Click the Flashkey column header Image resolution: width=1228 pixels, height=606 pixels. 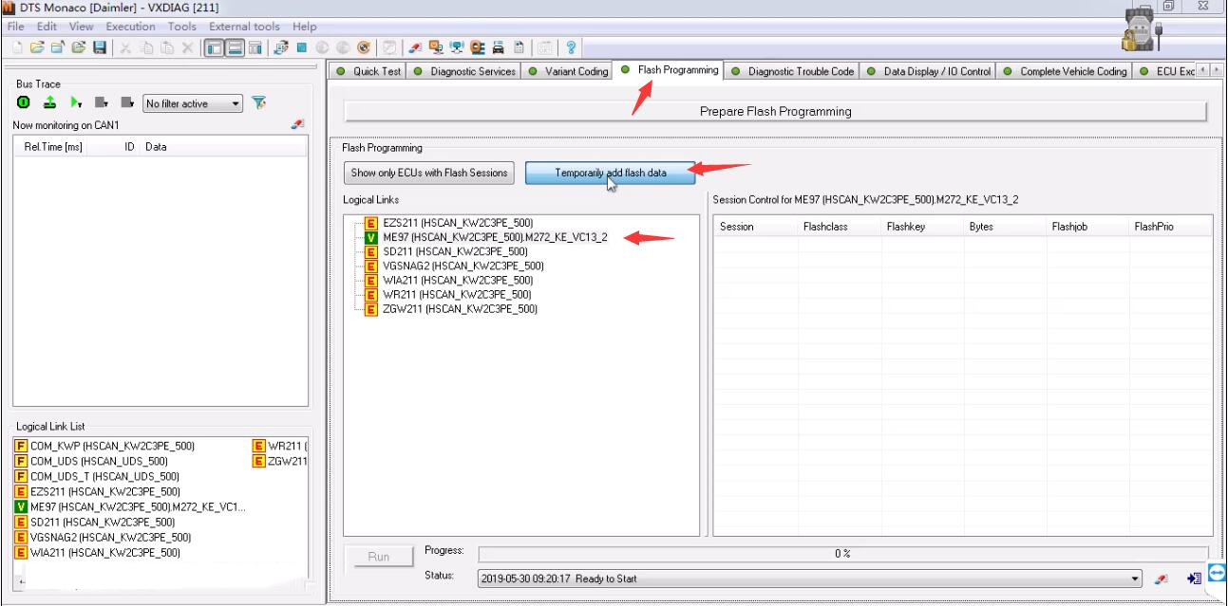(x=921, y=227)
